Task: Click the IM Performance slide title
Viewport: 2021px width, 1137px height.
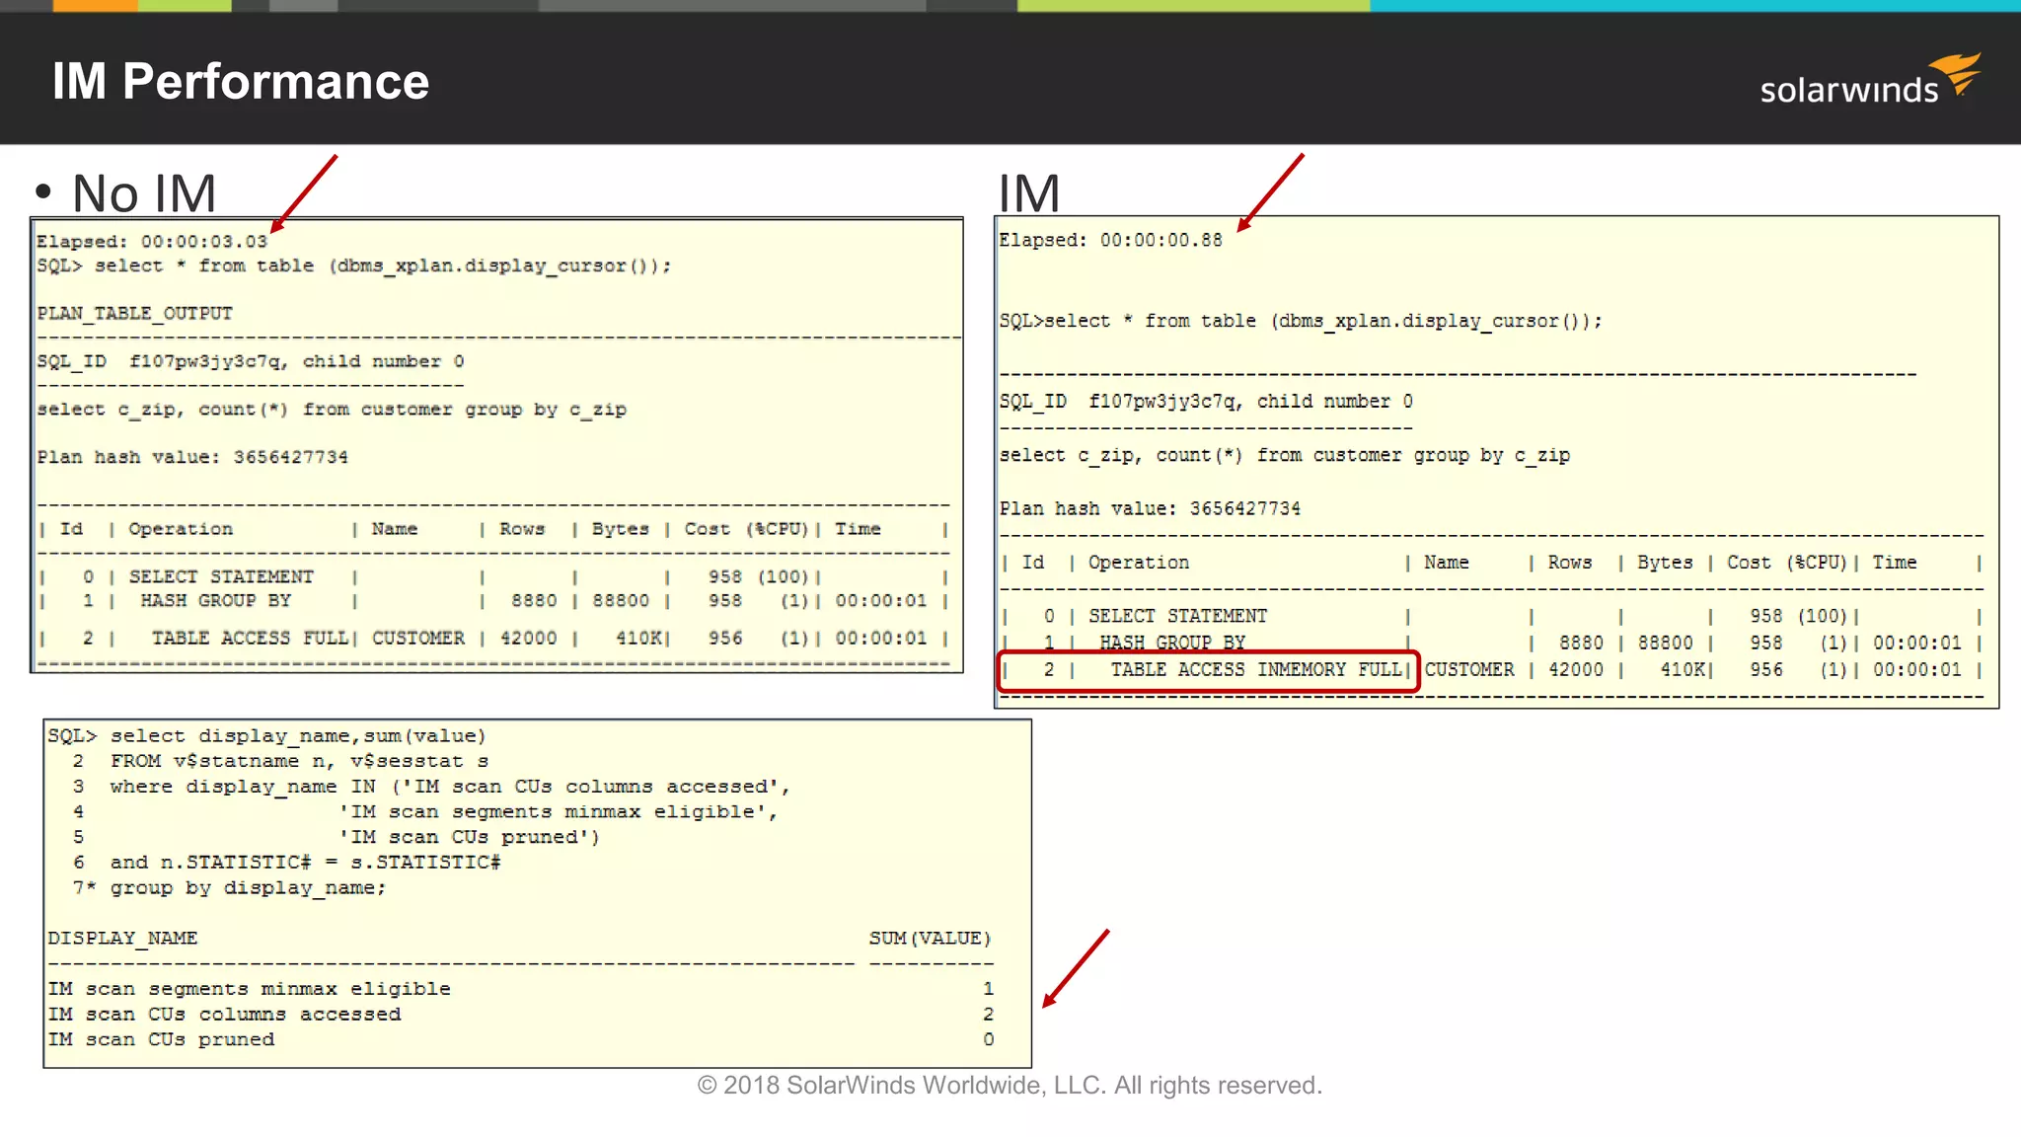Action: (x=241, y=81)
